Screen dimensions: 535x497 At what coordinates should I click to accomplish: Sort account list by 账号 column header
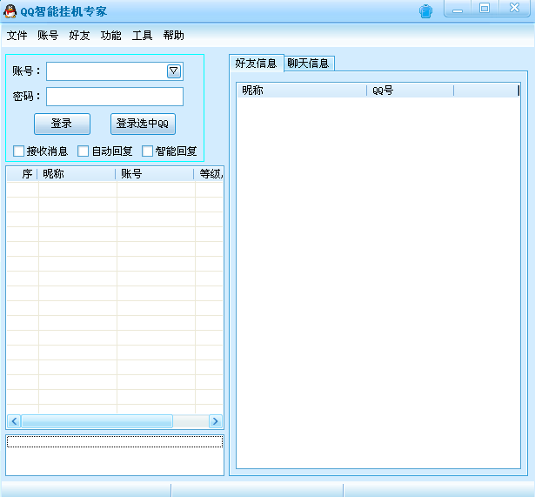(155, 174)
